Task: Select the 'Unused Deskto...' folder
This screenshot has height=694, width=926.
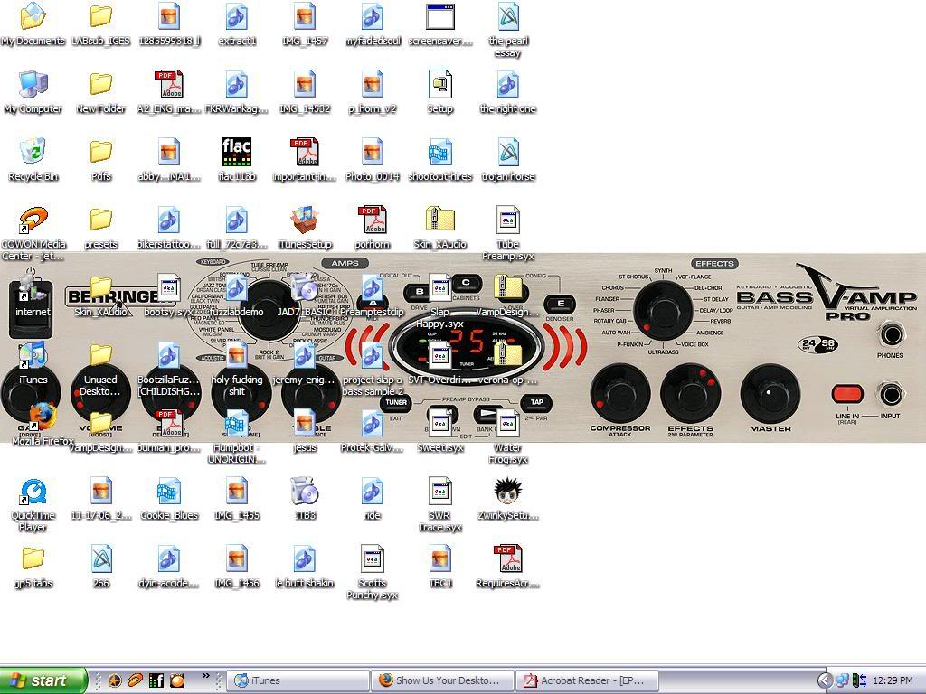Action: point(101,356)
